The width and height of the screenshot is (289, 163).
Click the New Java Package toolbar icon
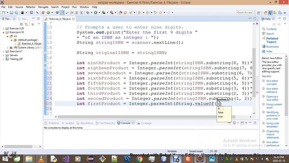coord(43,13)
